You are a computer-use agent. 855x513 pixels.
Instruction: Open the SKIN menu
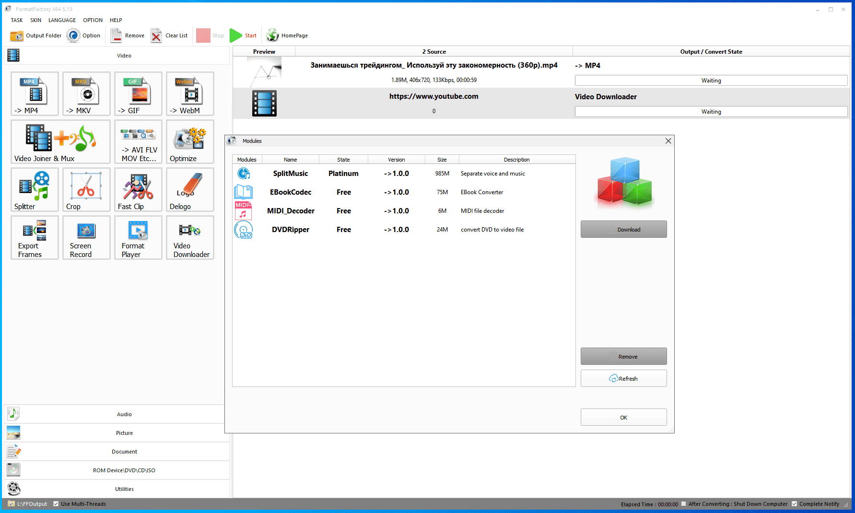click(x=35, y=20)
